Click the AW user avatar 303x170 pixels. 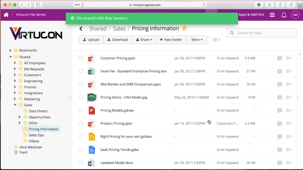pyautogui.click(x=295, y=15)
